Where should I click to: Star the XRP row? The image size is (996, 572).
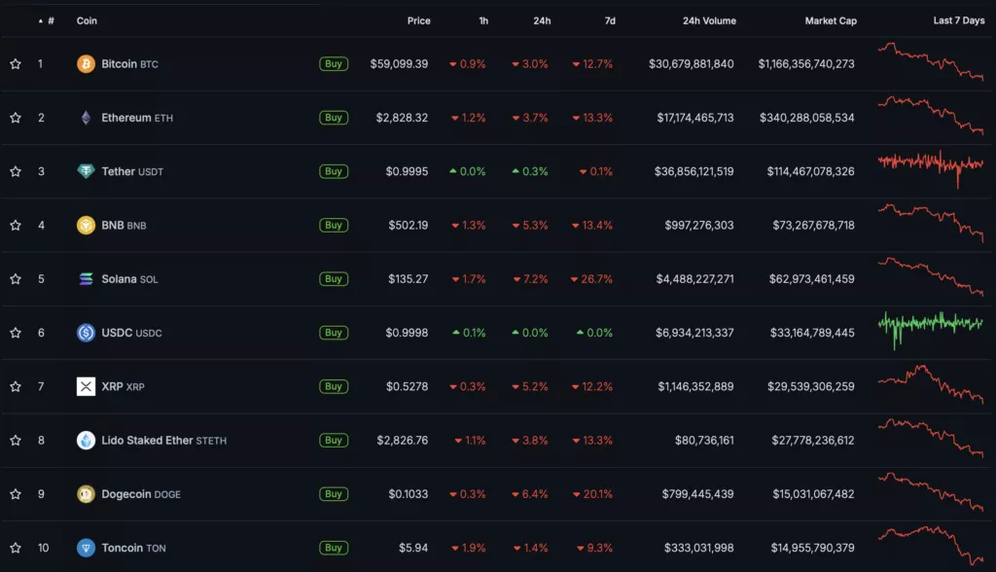16,386
